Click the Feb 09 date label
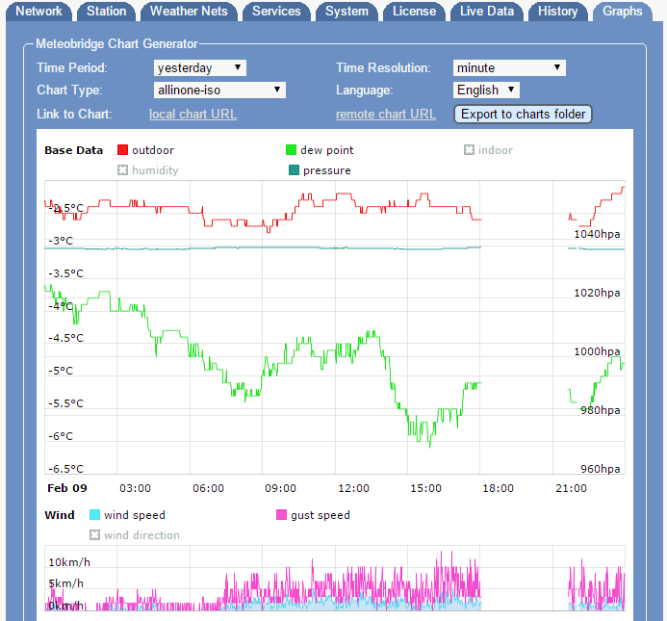This screenshot has width=667, height=621. pos(67,488)
